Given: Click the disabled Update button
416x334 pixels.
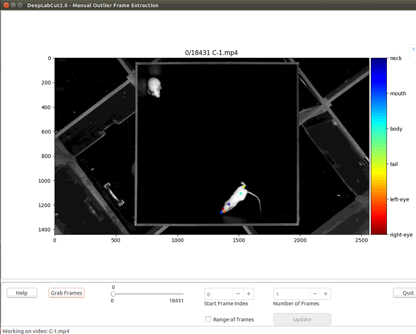Looking at the screenshot, I should click(x=302, y=319).
